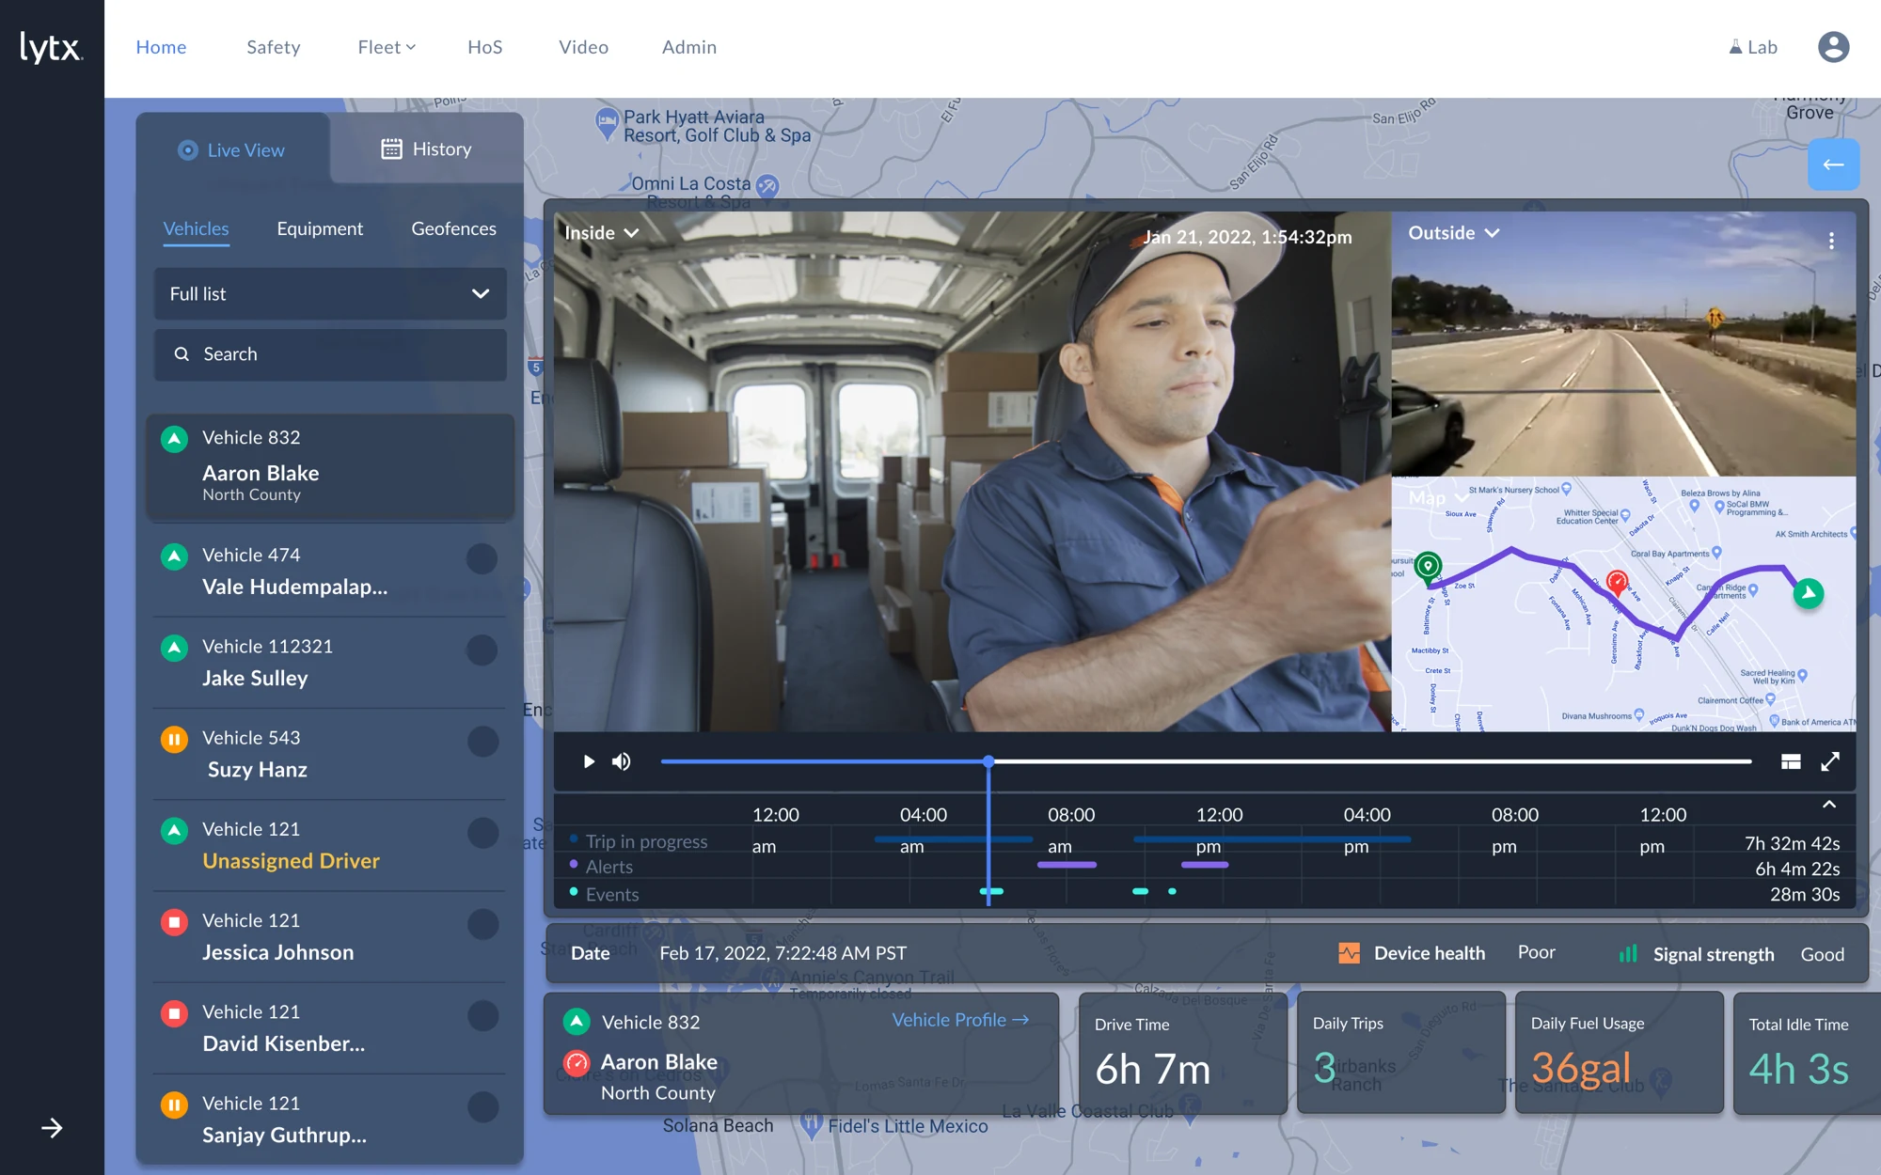
Task: Toggle the circle for Jake Sulley
Action: [482, 650]
